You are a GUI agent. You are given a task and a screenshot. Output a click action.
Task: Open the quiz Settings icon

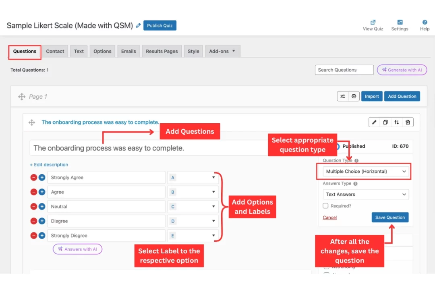pos(400,23)
